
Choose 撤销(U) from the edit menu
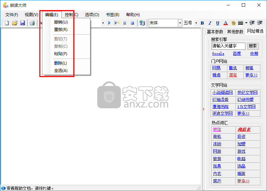point(66,22)
